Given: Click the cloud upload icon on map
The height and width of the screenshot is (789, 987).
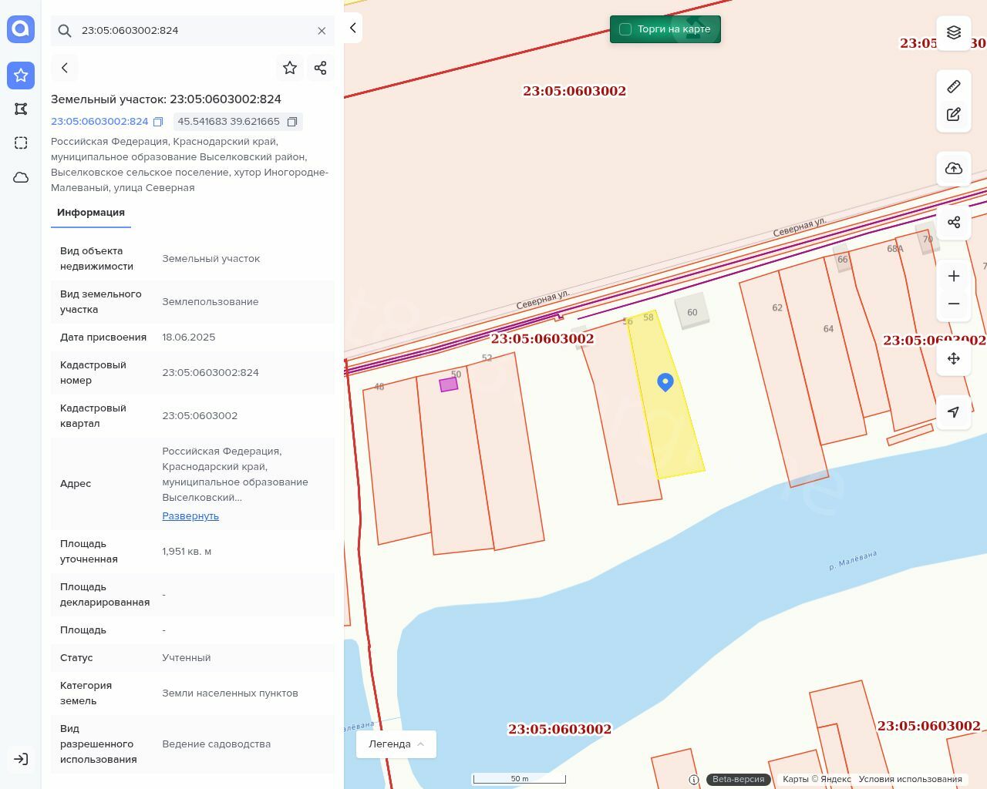Looking at the screenshot, I should tap(954, 169).
